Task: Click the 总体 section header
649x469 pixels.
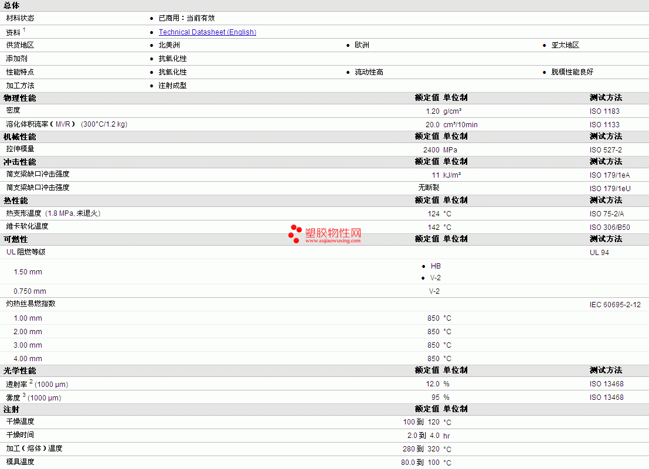Action: tap(12, 5)
